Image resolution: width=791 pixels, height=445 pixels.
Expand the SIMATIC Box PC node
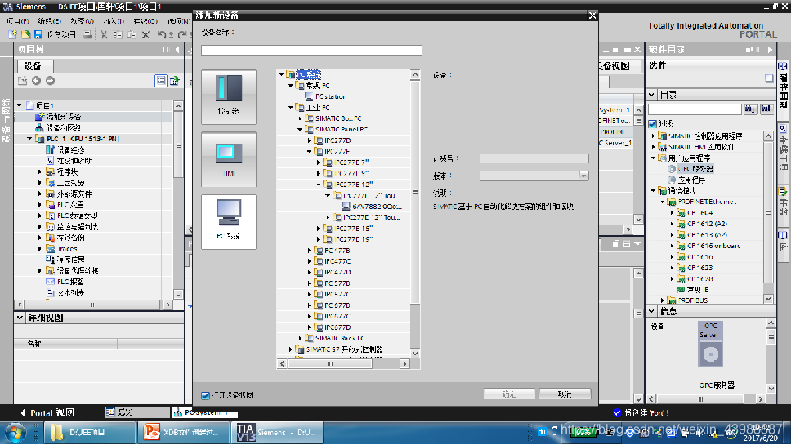pos(300,118)
